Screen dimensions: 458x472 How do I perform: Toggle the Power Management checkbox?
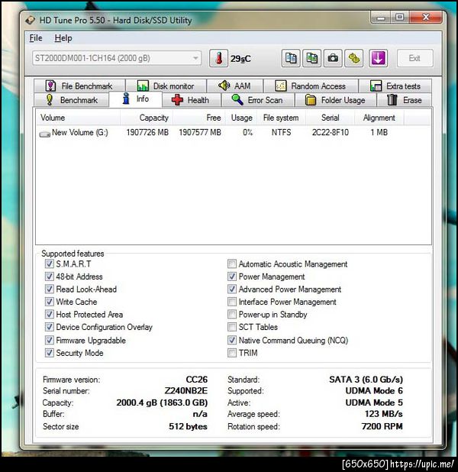coord(232,276)
